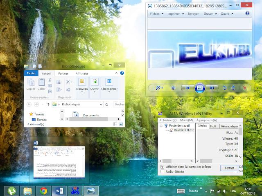Image resolution: width=262 pixels, height=196 pixels.
Task: Click the Bureau toolbar label in the taskbar
Action: coord(193,191)
